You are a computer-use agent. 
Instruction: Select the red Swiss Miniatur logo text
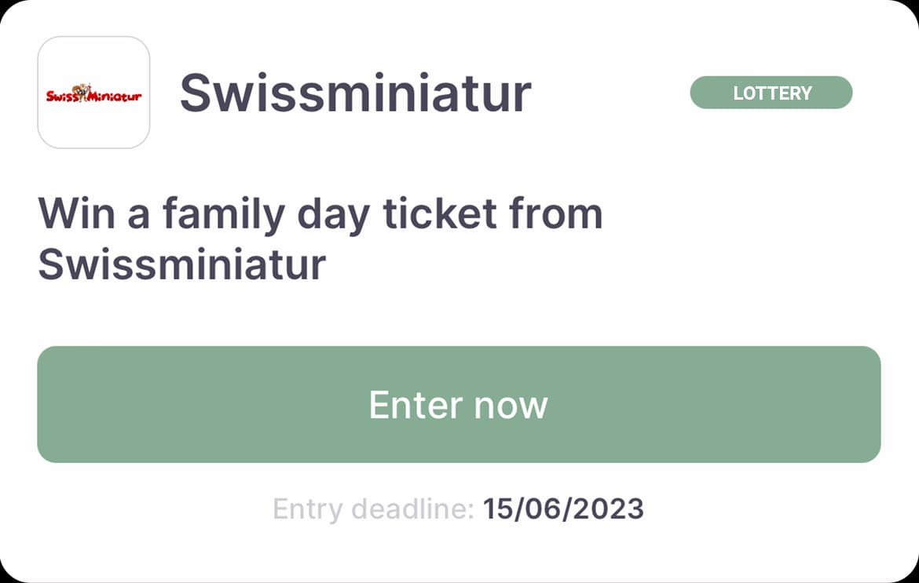tap(93, 95)
